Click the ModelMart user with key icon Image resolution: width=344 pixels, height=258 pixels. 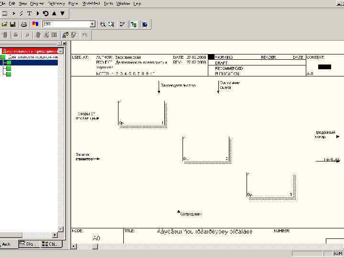coord(65,35)
